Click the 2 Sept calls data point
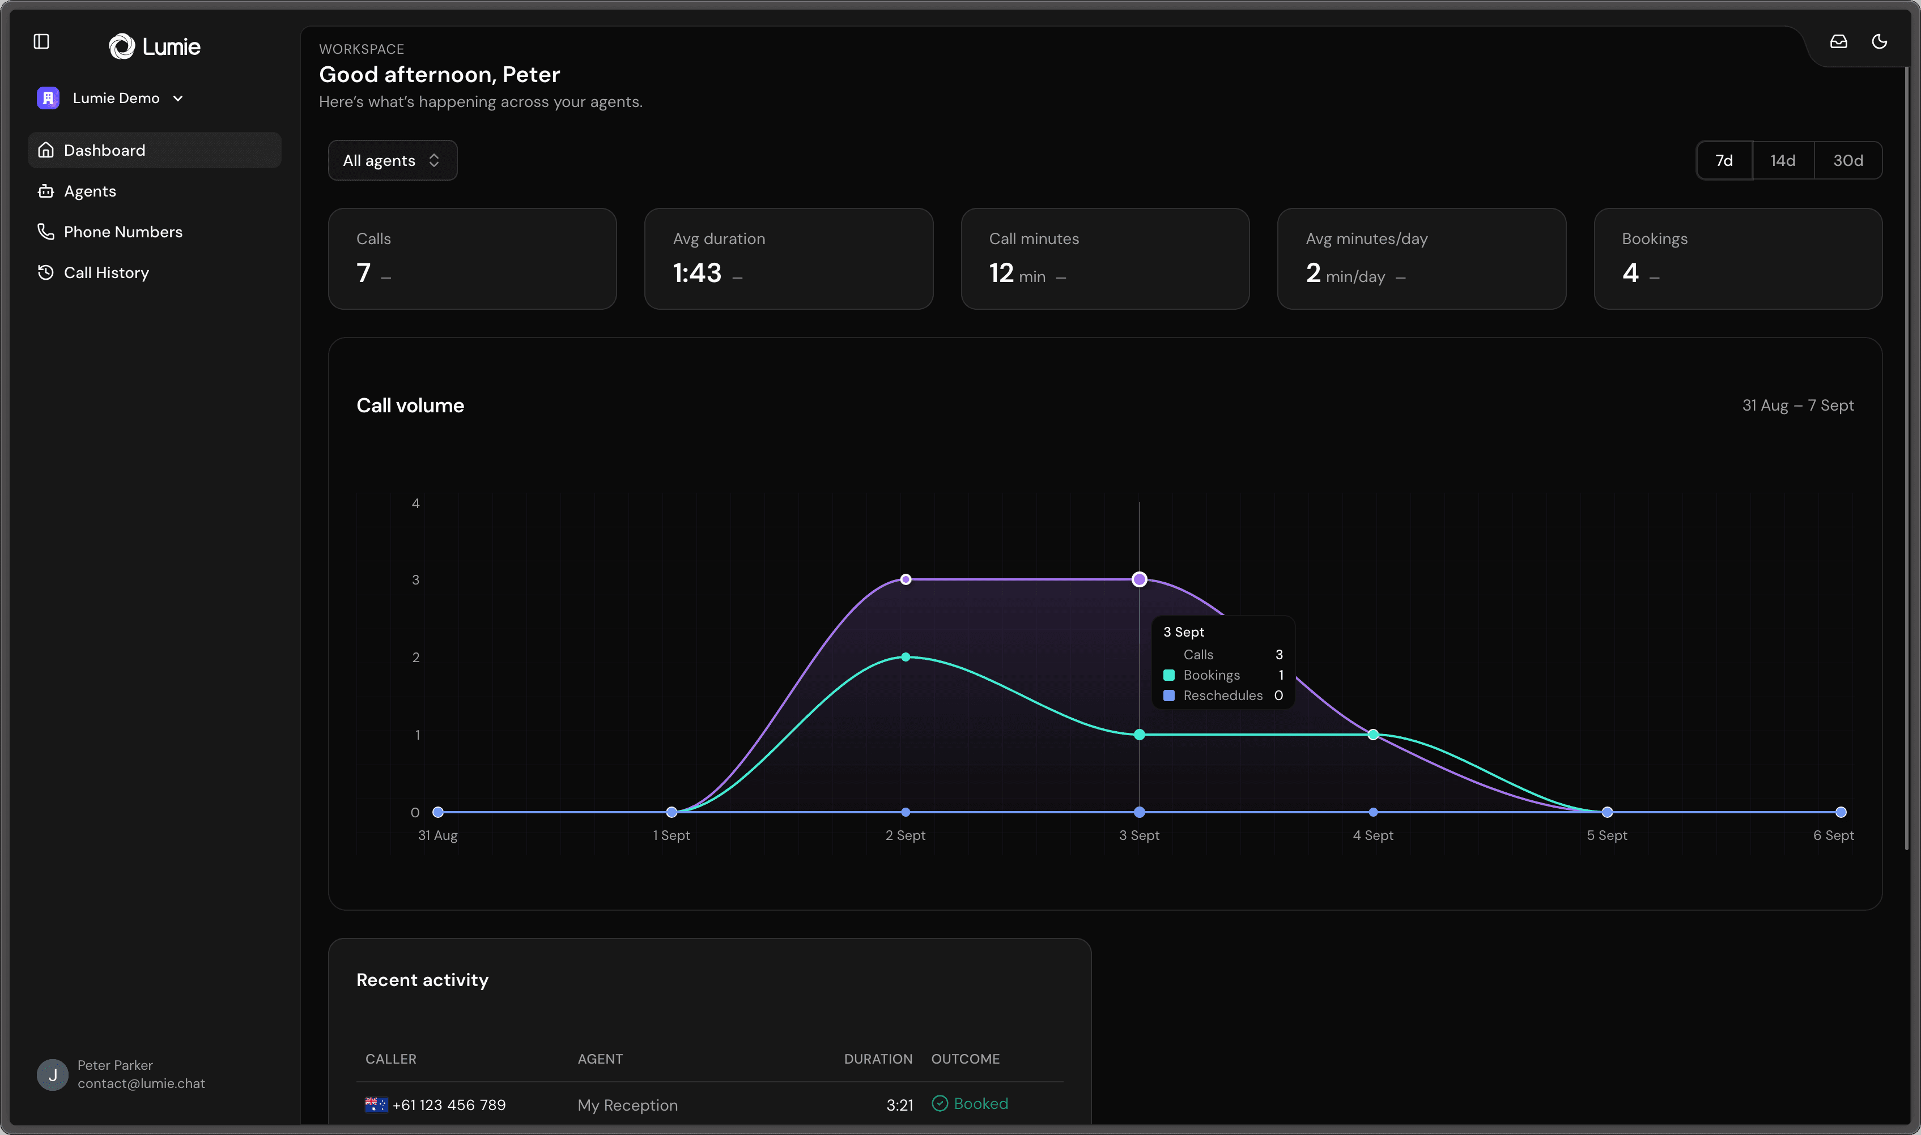 click(x=906, y=580)
